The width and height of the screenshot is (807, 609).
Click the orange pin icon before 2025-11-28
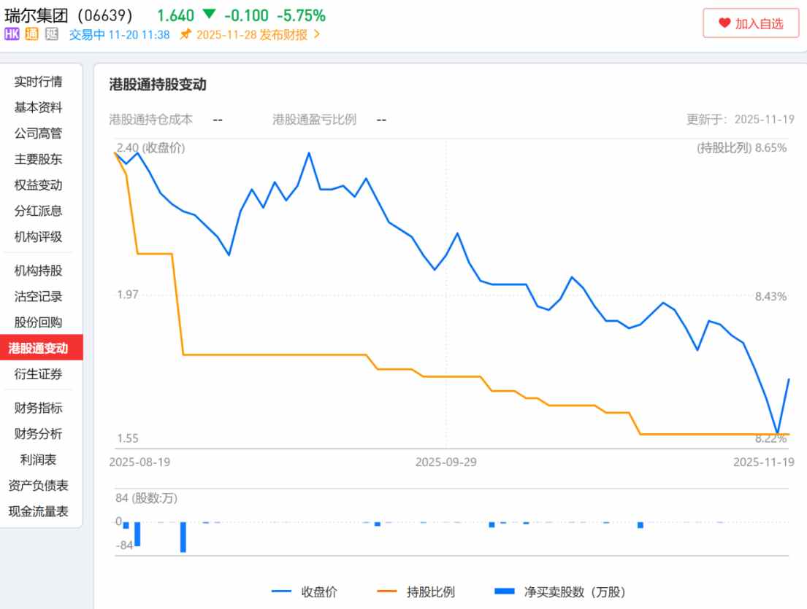pyautogui.click(x=185, y=34)
